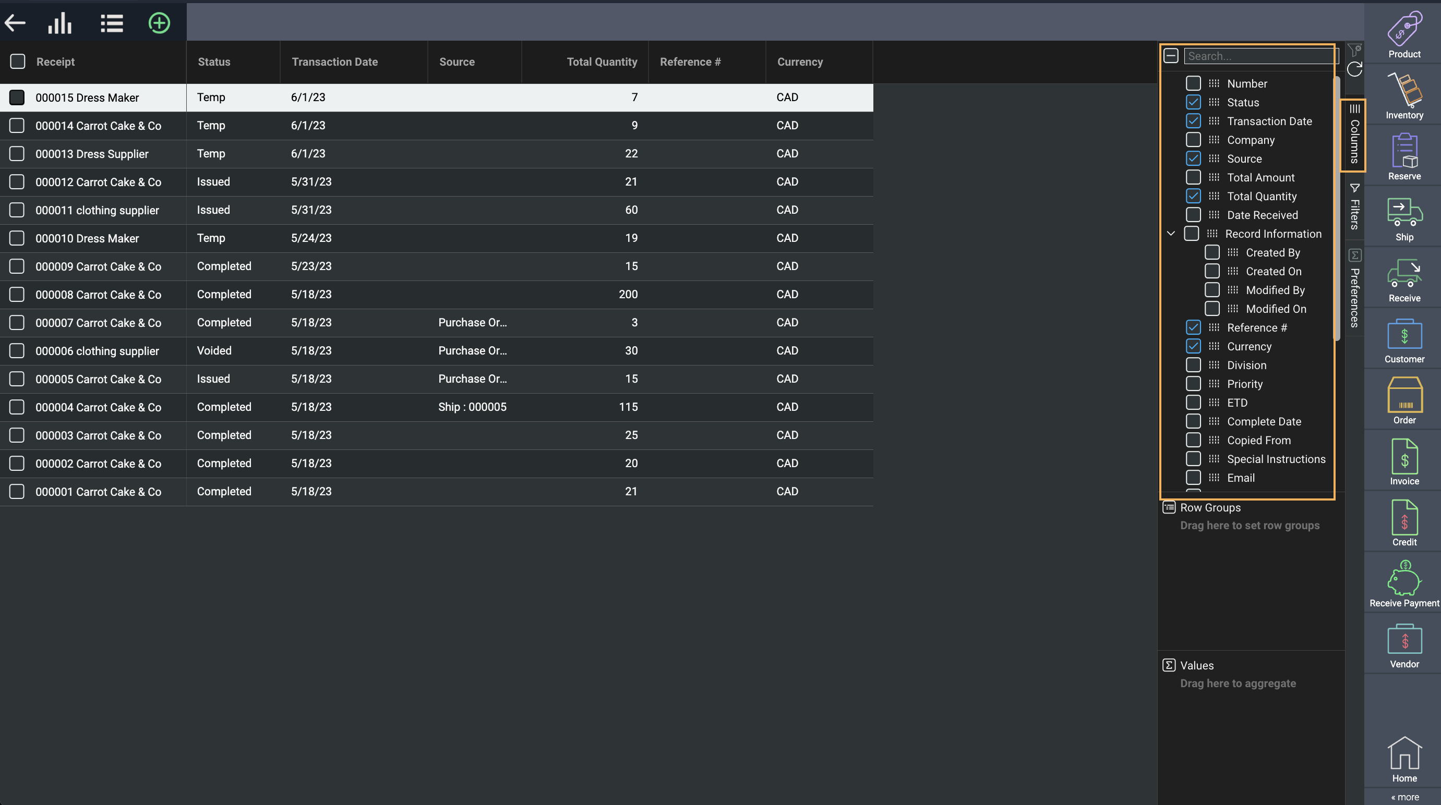Show more sidebar items via « more
The height and width of the screenshot is (805, 1441).
pos(1404,797)
